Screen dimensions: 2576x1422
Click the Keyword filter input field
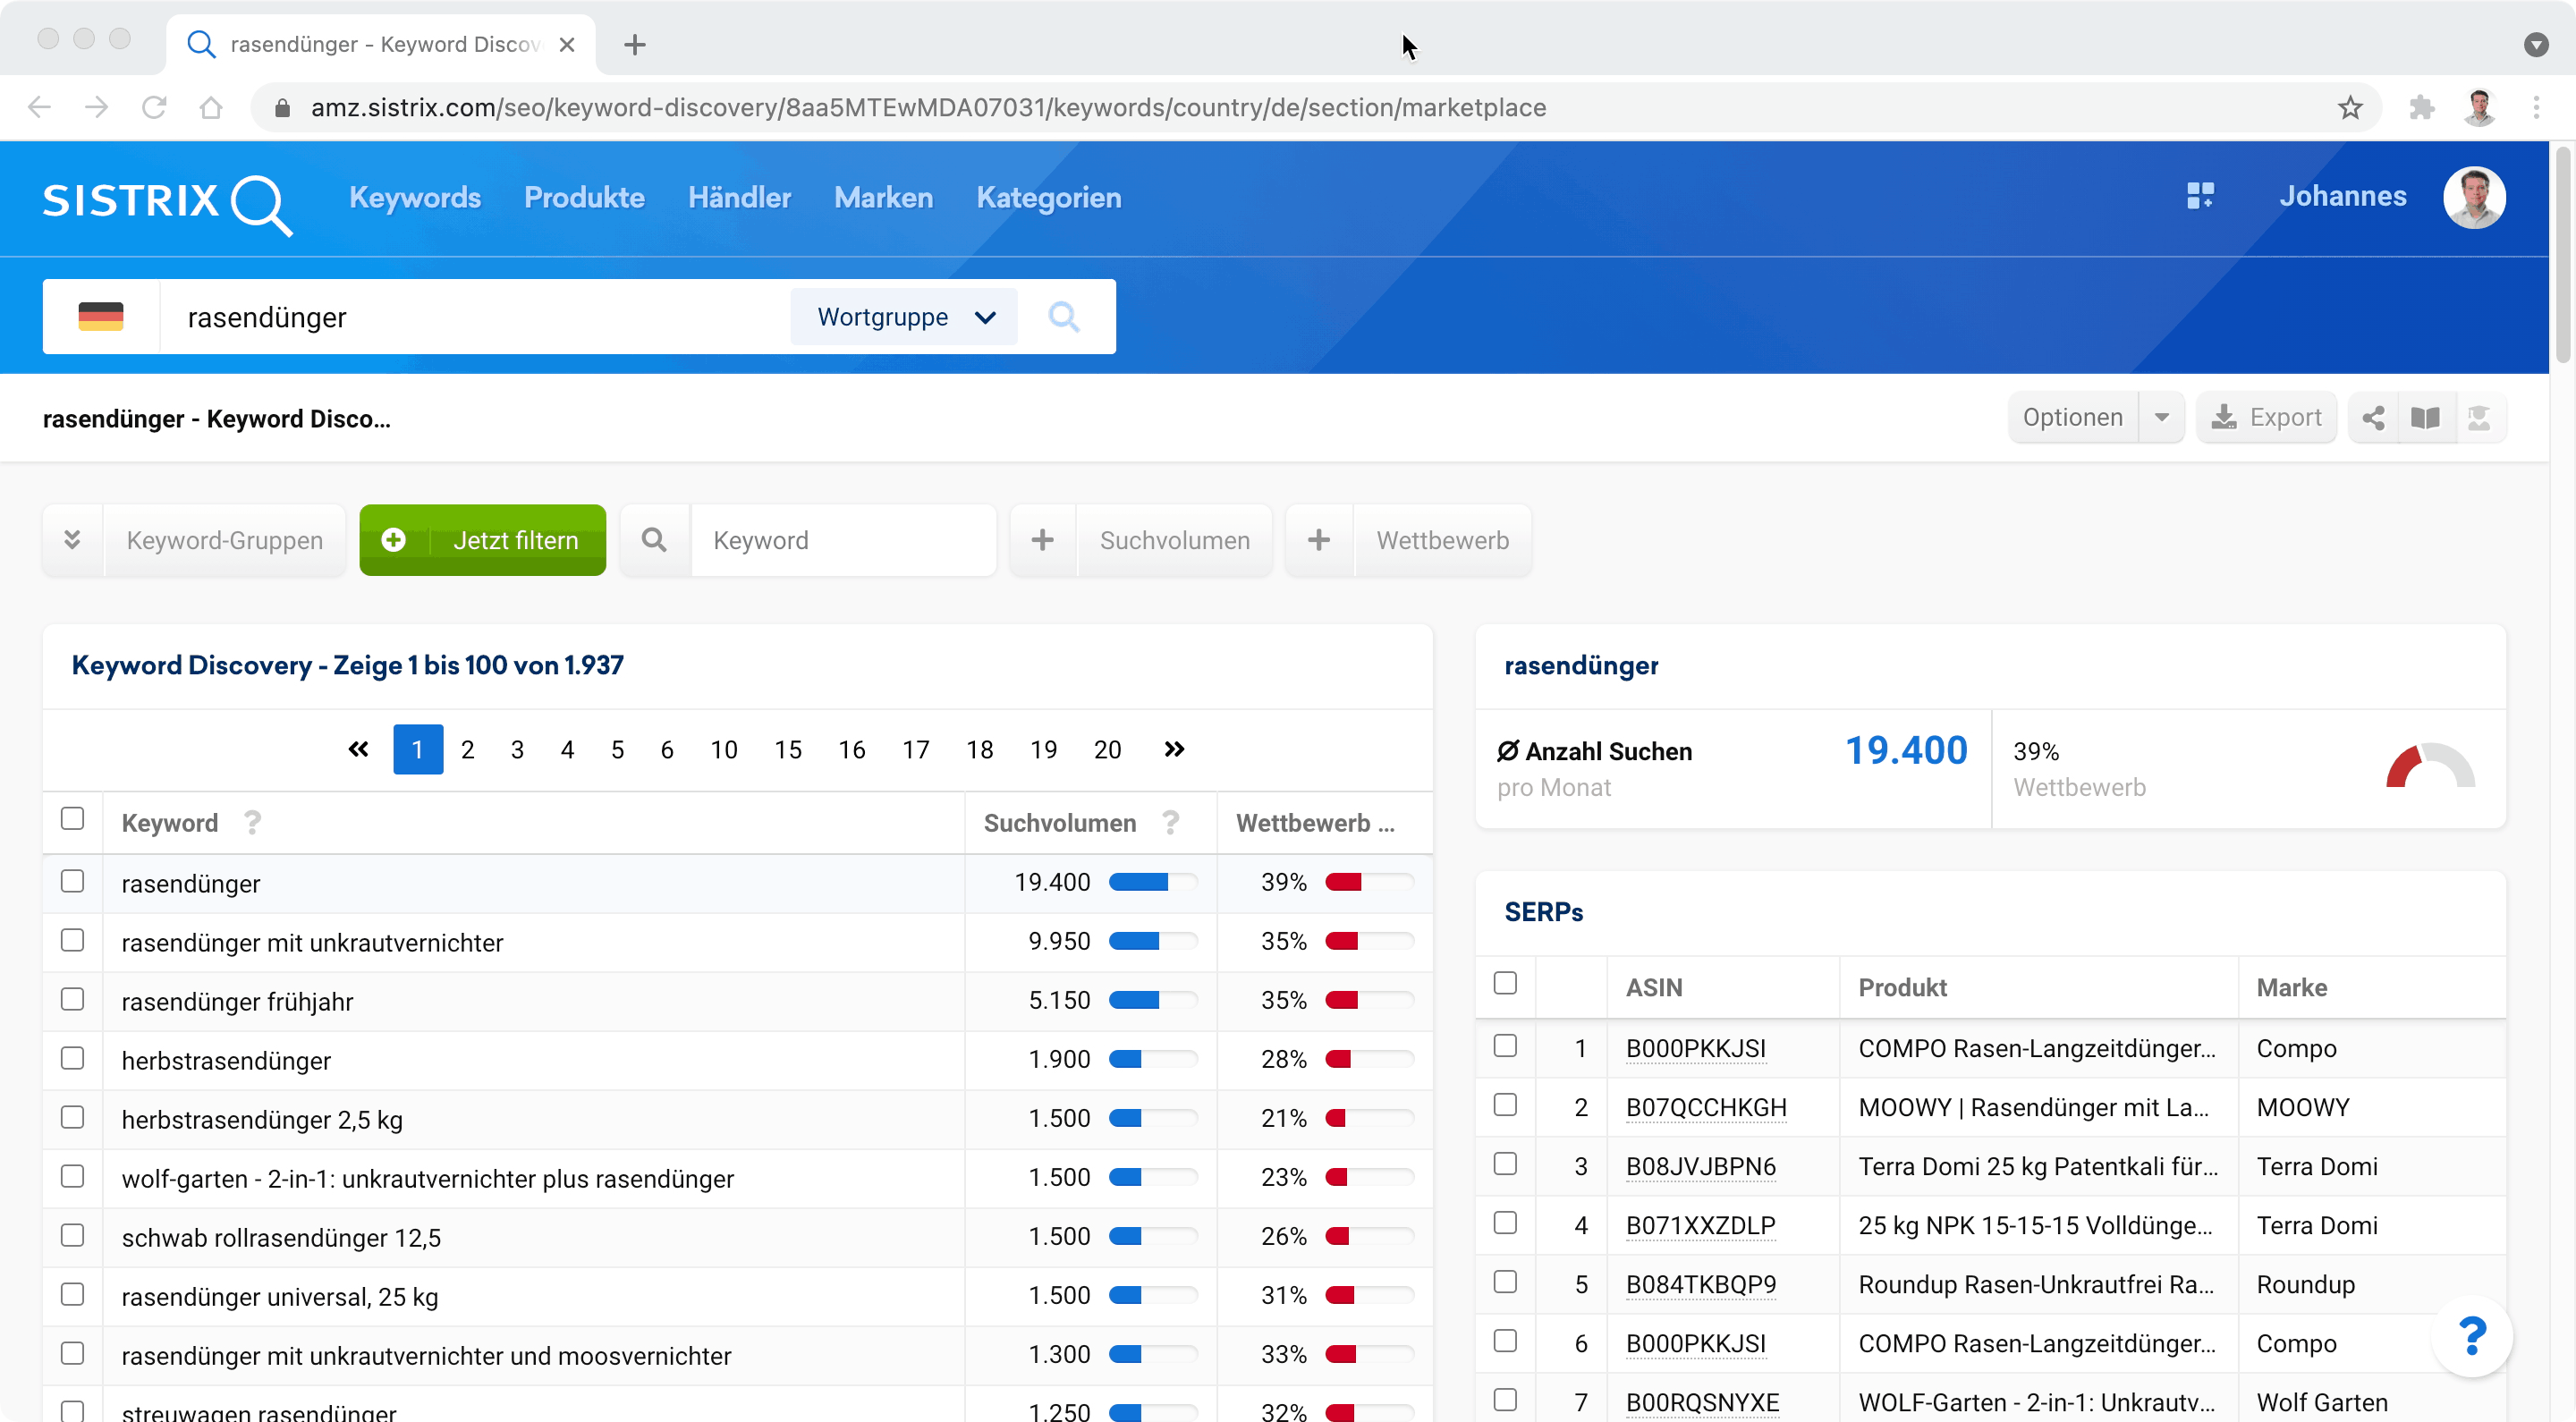pos(842,540)
